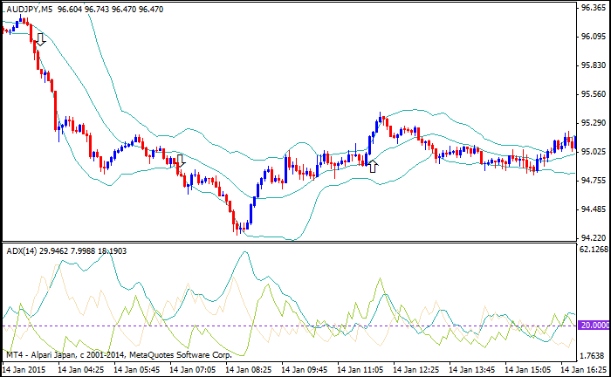Select the down arrow beside the first big red candle

(x=40, y=40)
